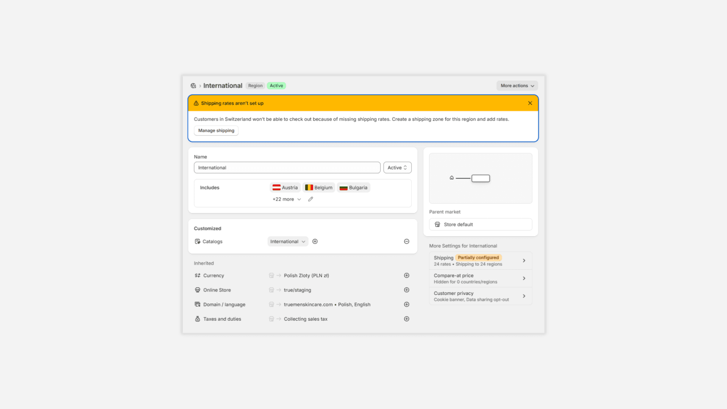
Task: Click the Manage shipping button
Action: tap(216, 131)
